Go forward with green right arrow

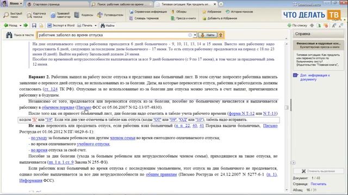click(x=26, y=25)
